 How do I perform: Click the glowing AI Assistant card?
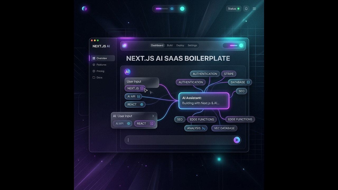click(x=204, y=101)
